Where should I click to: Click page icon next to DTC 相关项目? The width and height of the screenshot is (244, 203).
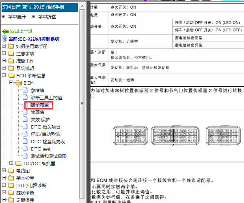(25, 127)
